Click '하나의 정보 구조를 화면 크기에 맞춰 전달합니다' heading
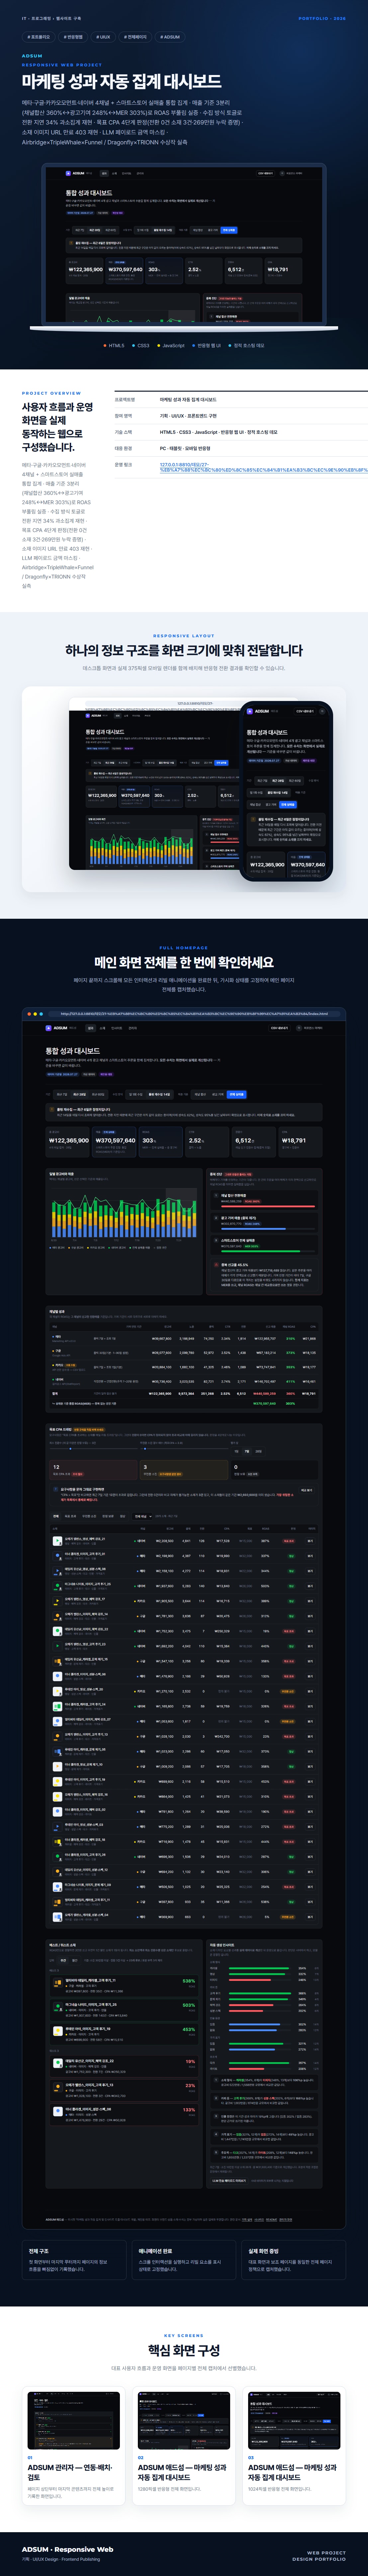Screen dimensions: 368x2576 click(184, 650)
